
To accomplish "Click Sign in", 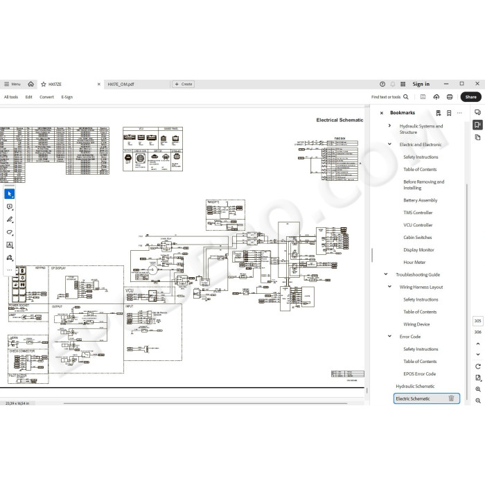I will pos(421,84).
